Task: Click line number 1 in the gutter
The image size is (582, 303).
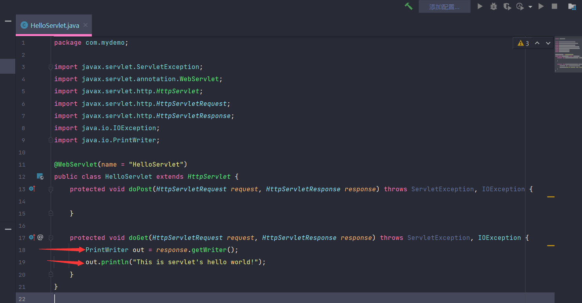Action: tap(23, 43)
